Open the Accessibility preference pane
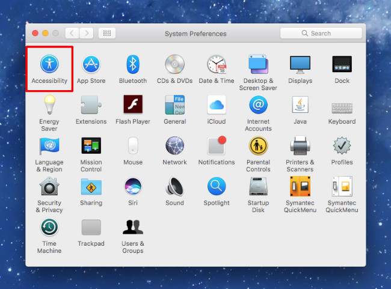This screenshot has height=289, width=391. (x=49, y=64)
